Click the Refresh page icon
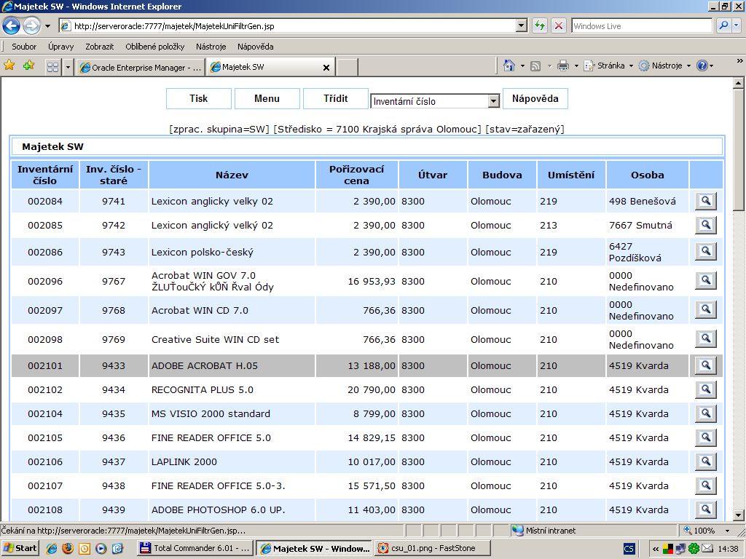This screenshot has height=559, width=746. coord(539,26)
